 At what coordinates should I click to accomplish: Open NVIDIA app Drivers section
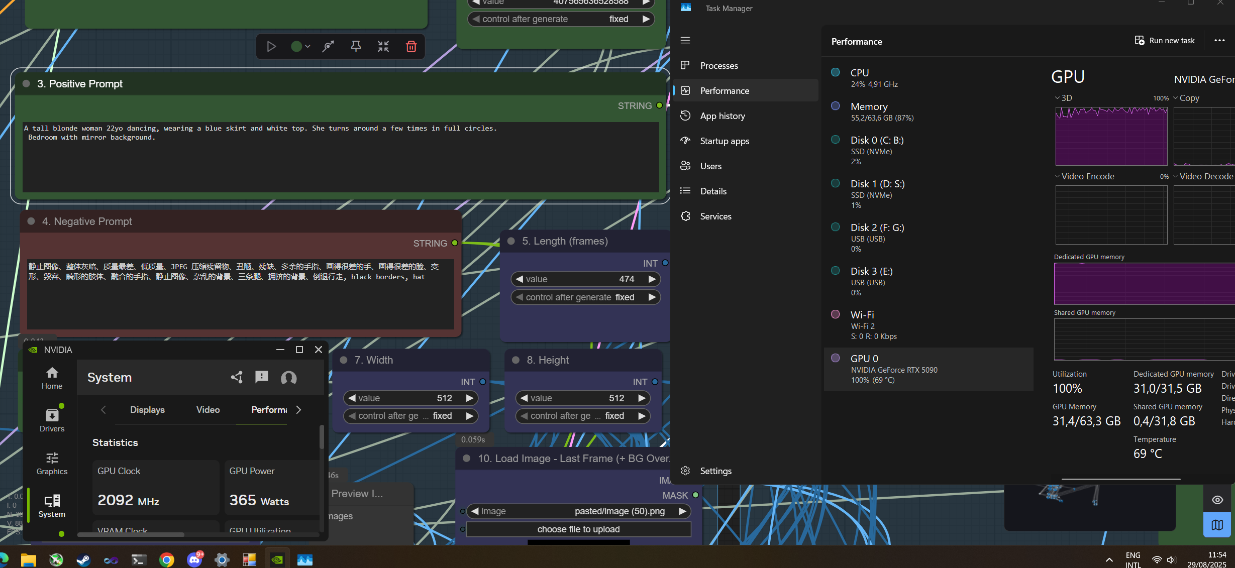coord(52,420)
